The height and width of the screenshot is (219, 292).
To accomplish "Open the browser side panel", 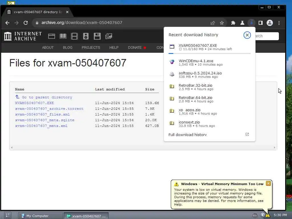I will (261, 23).
